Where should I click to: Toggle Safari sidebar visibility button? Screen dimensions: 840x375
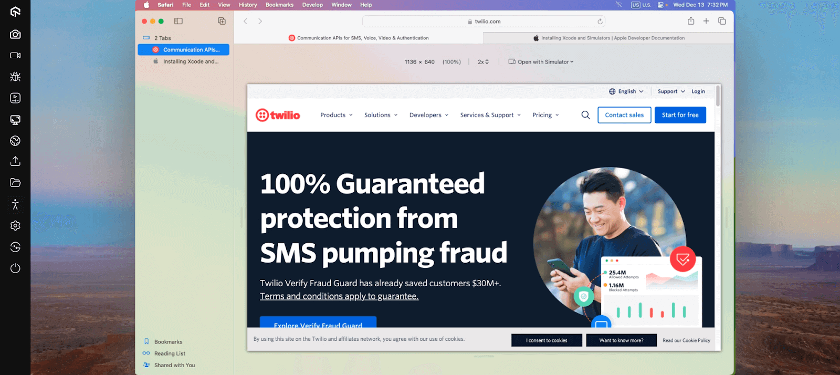click(x=178, y=21)
